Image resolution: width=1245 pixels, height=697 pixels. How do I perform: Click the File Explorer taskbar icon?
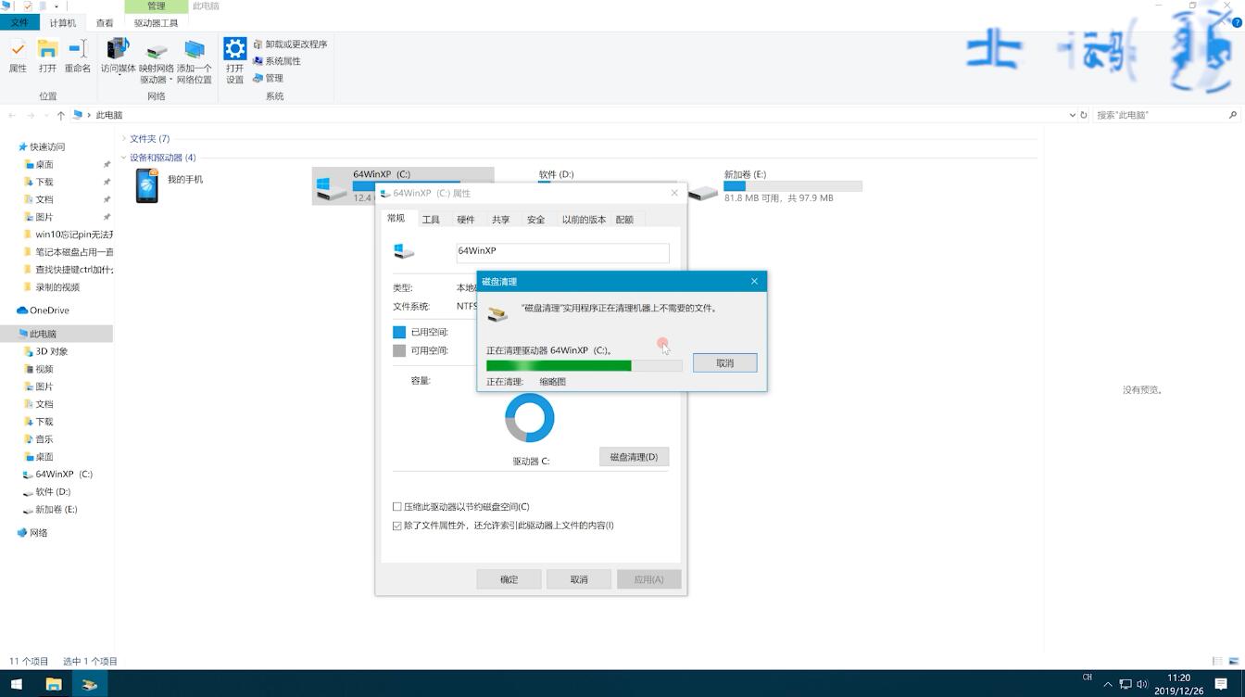coord(54,684)
